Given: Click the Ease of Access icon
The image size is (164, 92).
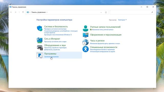Looking at the screenshot, I should (x=85, y=49).
